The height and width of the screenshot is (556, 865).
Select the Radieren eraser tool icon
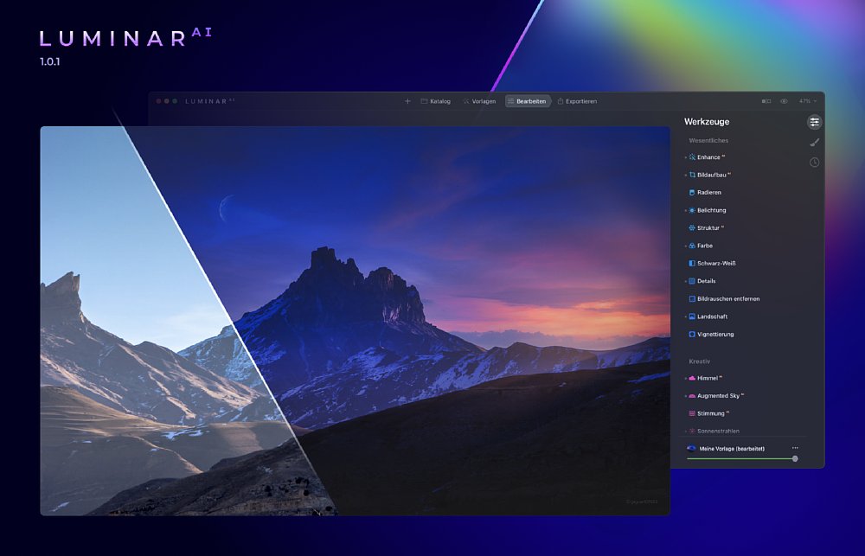tap(692, 193)
